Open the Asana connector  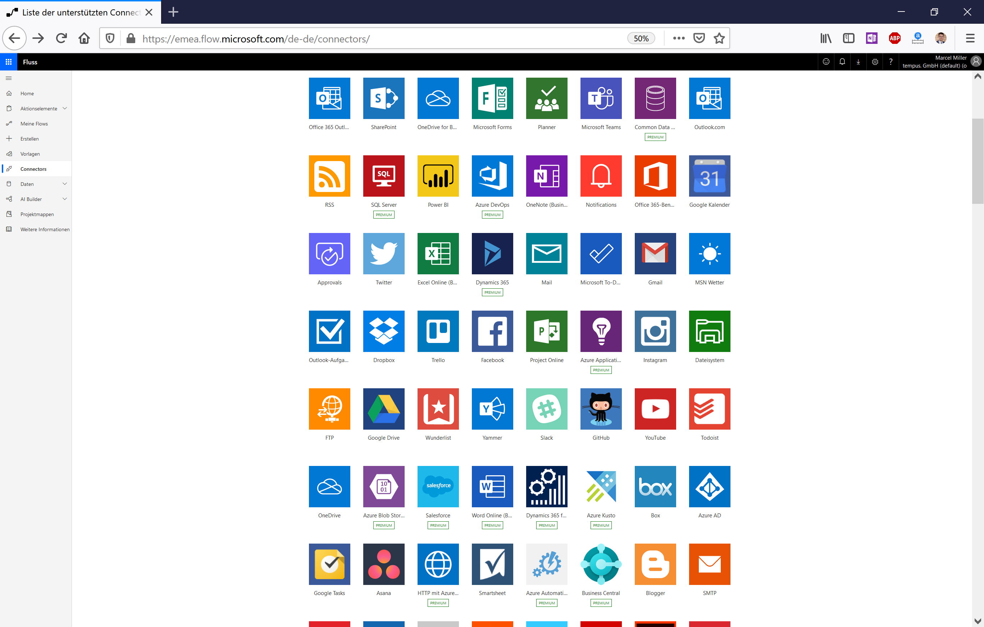[x=383, y=564]
